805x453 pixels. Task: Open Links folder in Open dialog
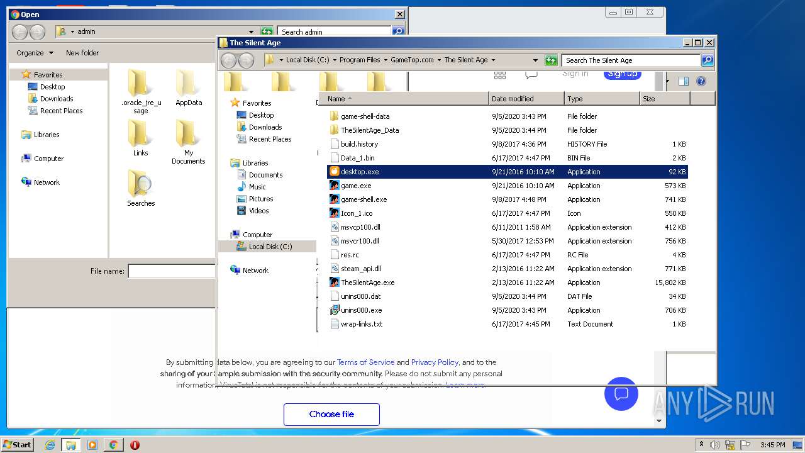coord(141,138)
